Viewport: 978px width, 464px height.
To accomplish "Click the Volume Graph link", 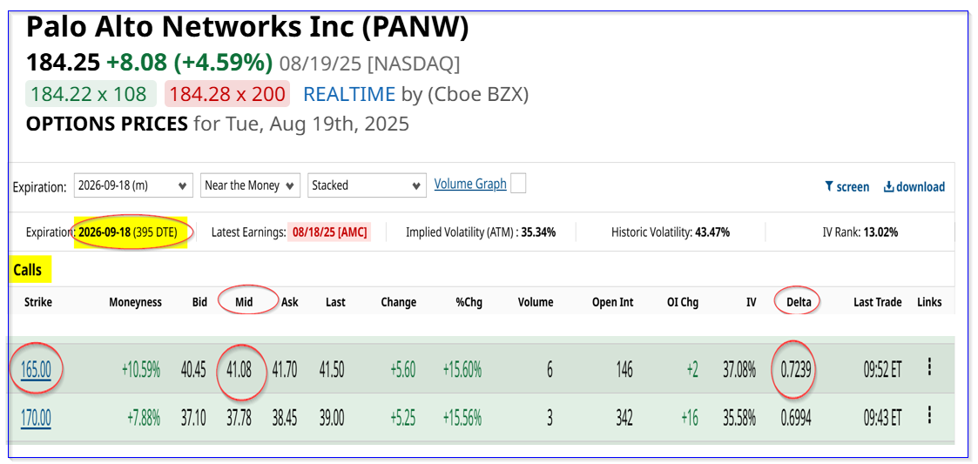I will click(x=470, y=184).
